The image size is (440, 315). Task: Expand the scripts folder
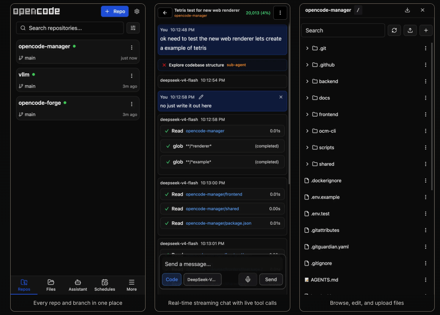[307, 147]
